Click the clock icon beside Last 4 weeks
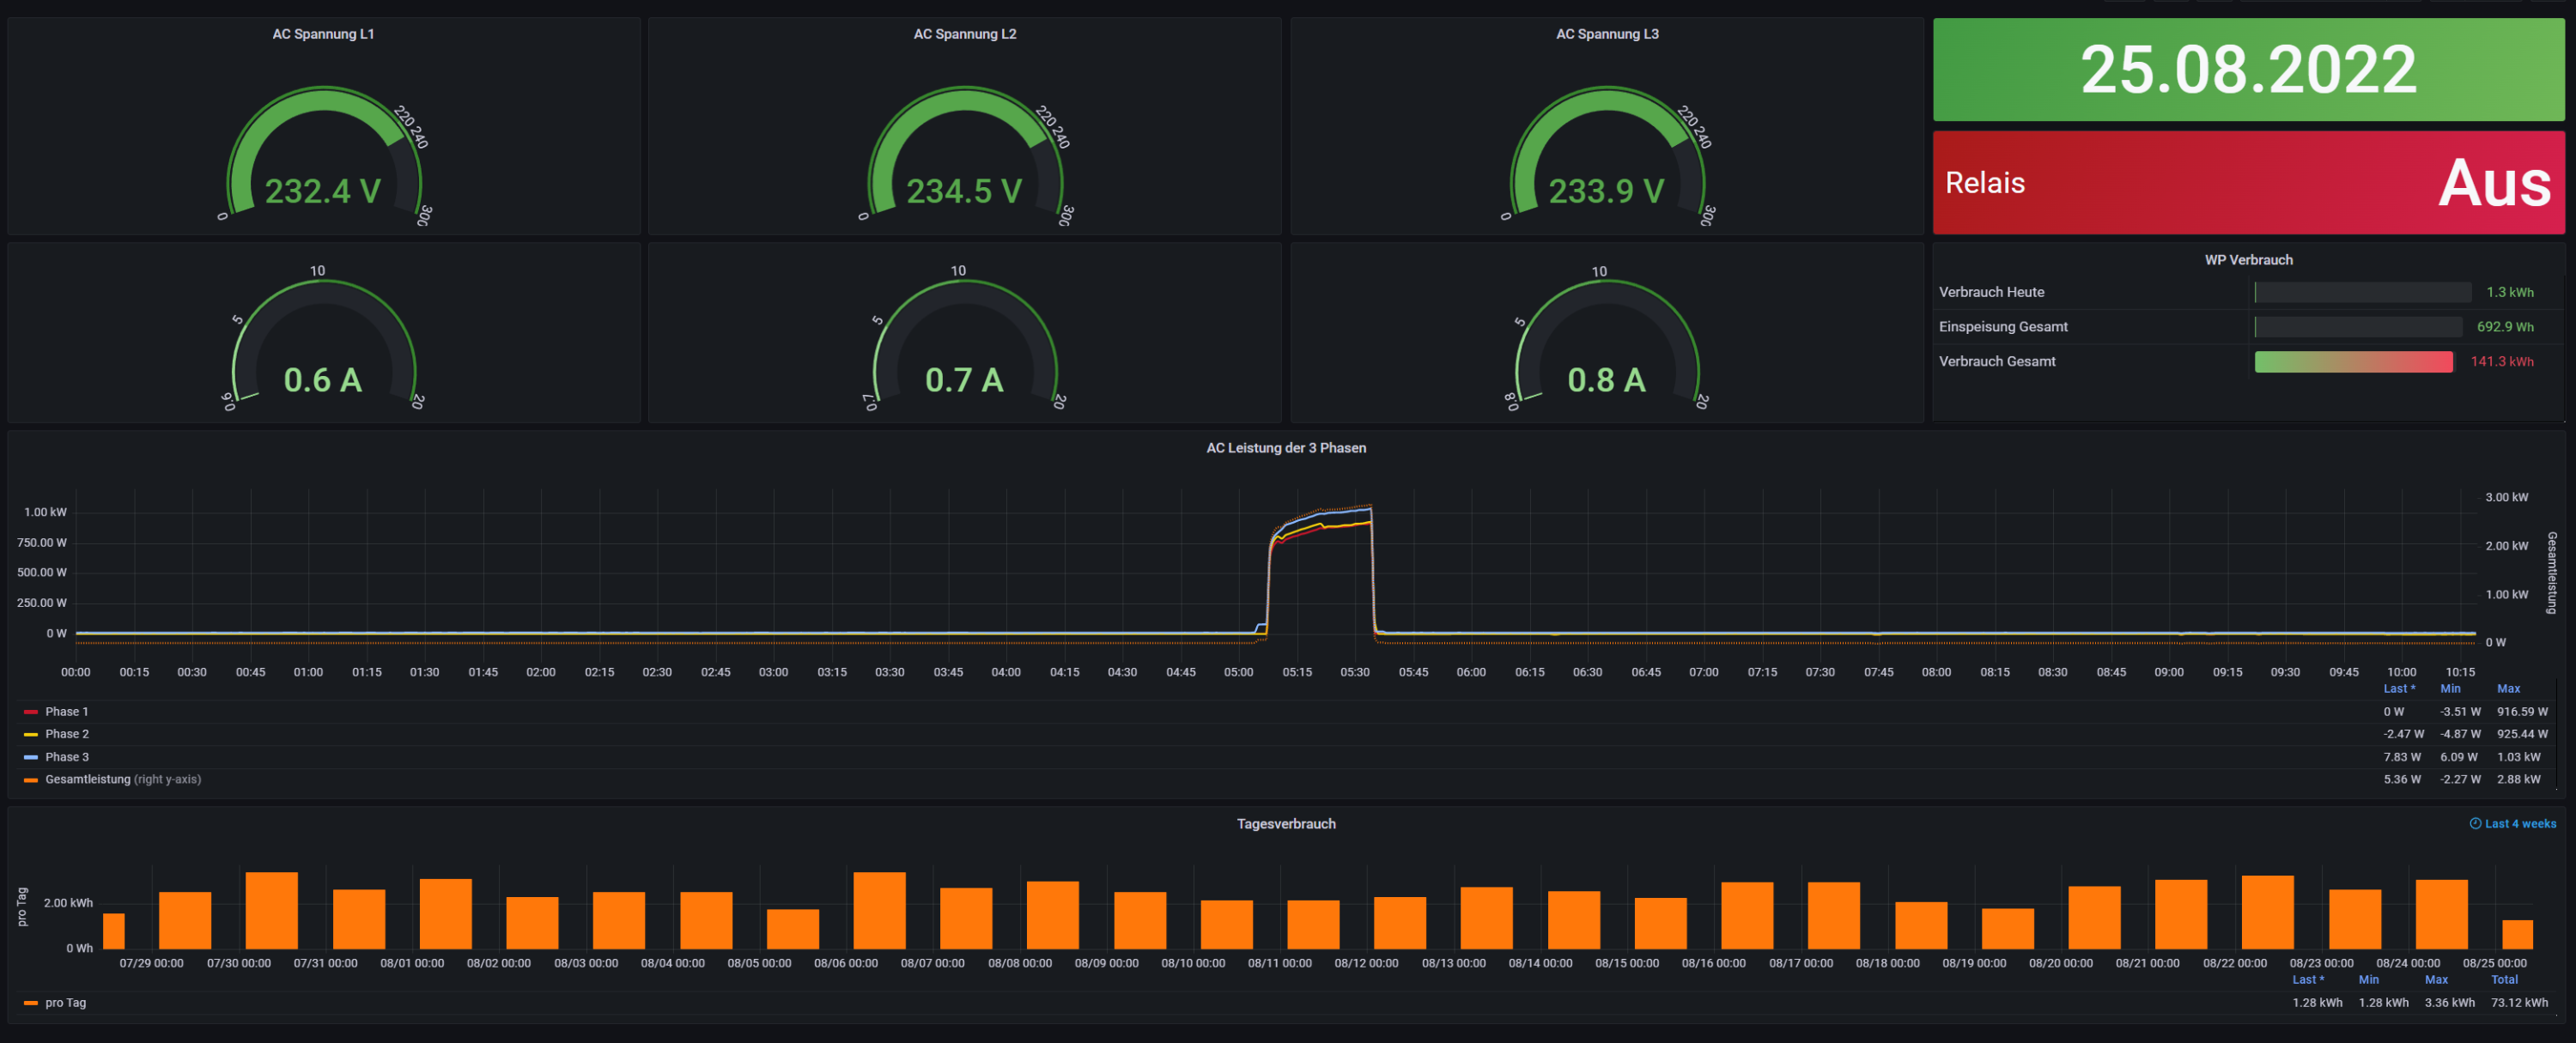 point(2475,824)
